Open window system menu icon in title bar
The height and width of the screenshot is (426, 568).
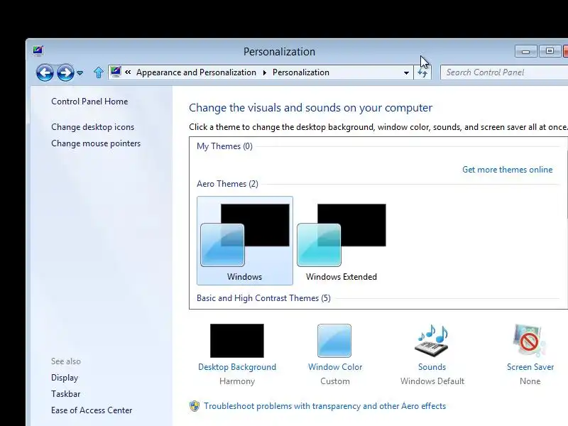(x=38, y=50)
